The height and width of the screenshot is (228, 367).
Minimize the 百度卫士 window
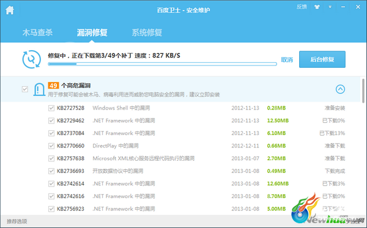343,7
